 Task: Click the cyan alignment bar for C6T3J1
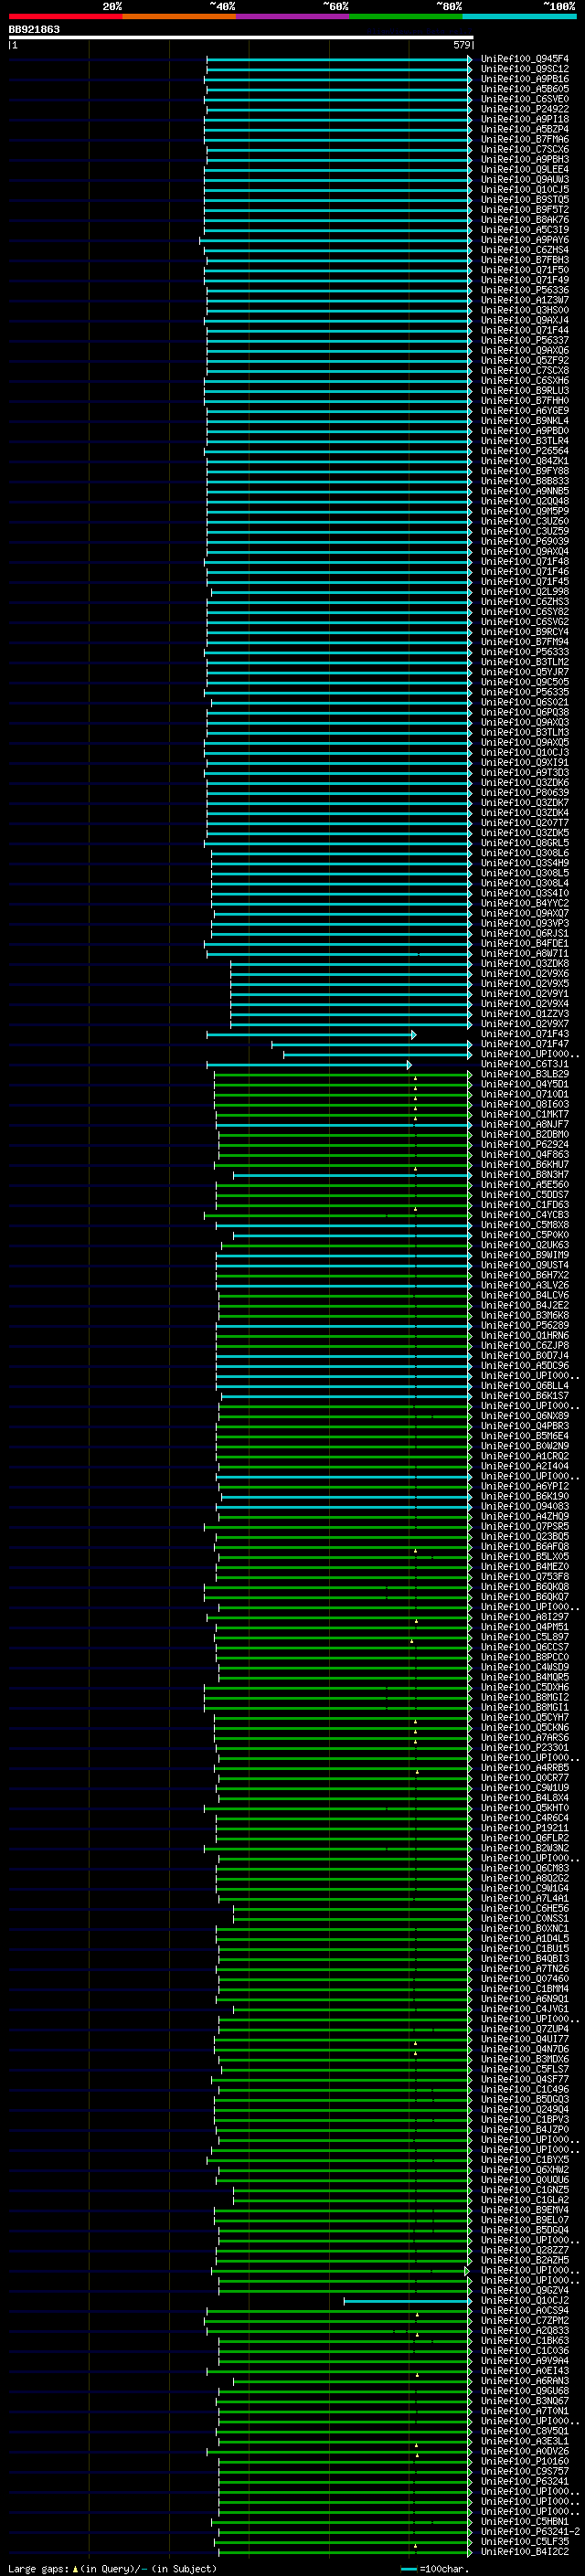pyautogui.click(x=309, y=1065)
